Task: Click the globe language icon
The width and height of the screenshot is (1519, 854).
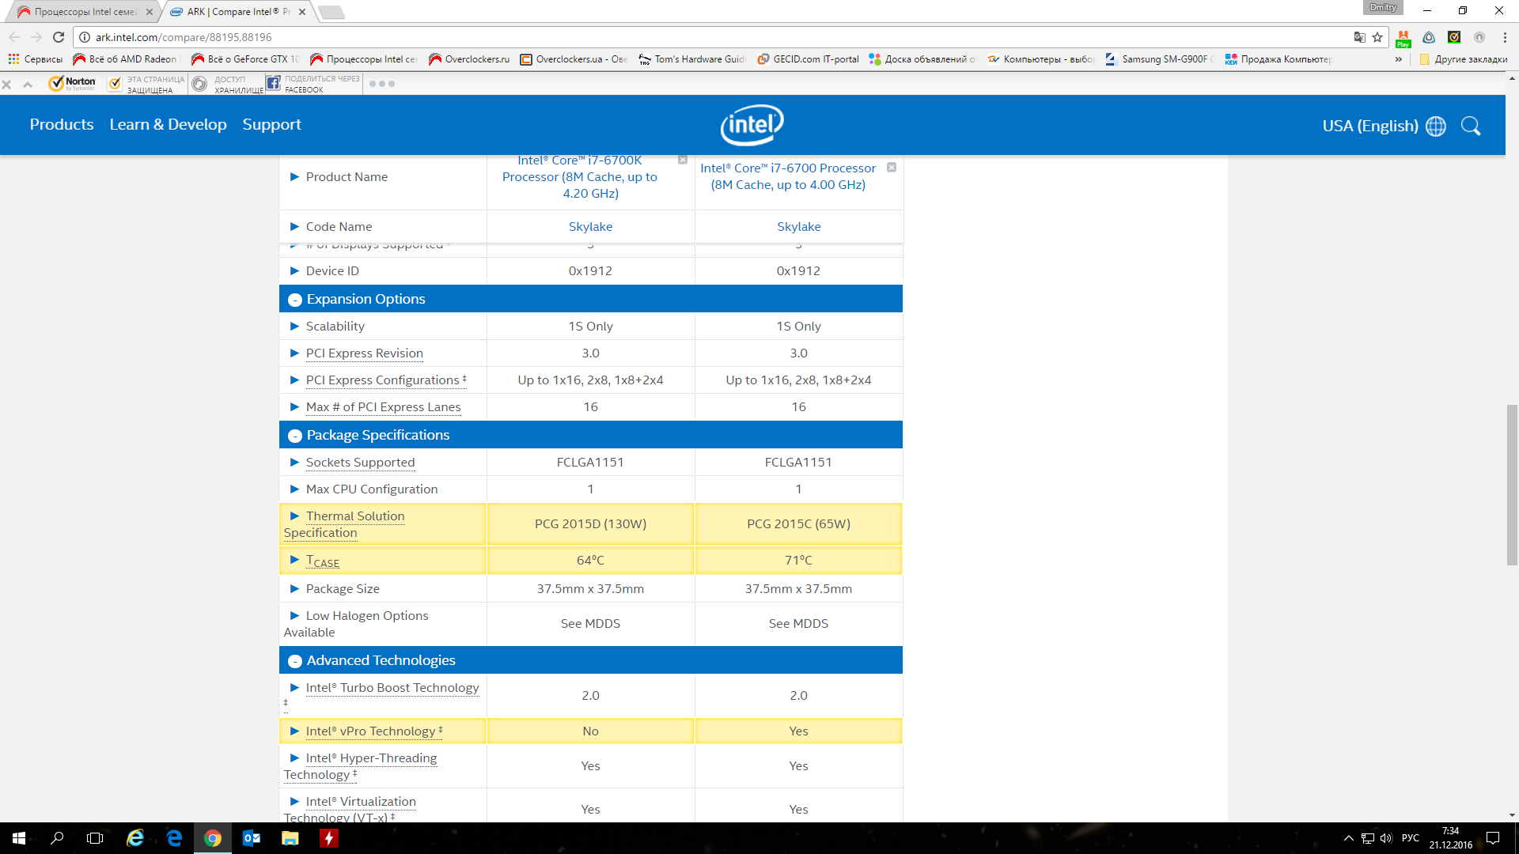Action: pos(1436,126)
